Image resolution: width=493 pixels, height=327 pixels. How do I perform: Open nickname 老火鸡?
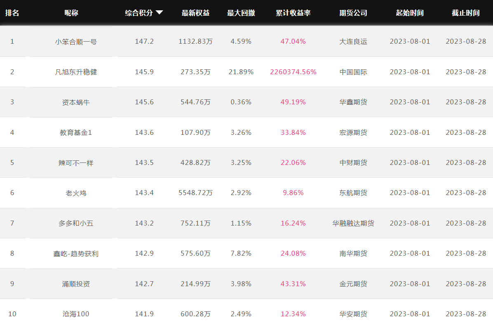(76, 193)
